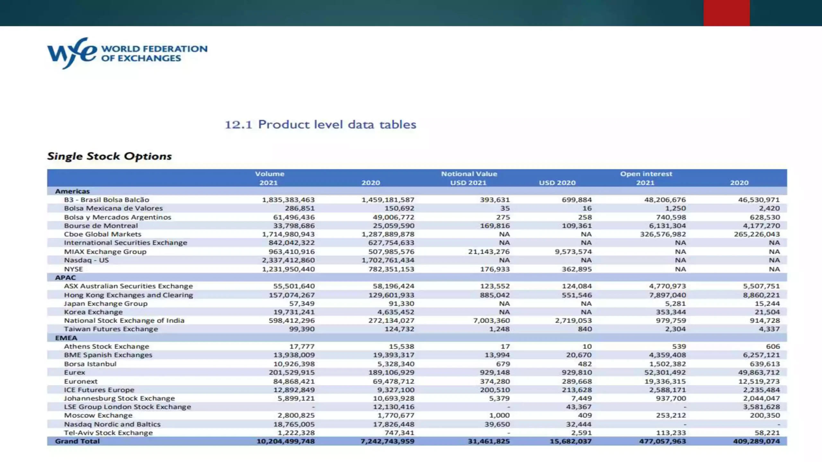Click the 'Grand Total' row label
This screenshot has width=822, height=462.
77,441
